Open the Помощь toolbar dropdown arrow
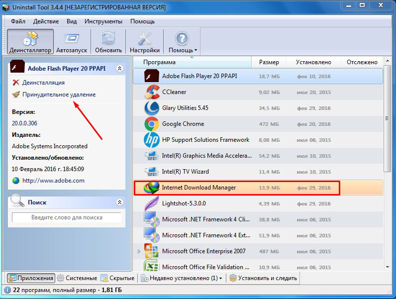The height and width of the screenshot is (299, 396). click(196, 50)
